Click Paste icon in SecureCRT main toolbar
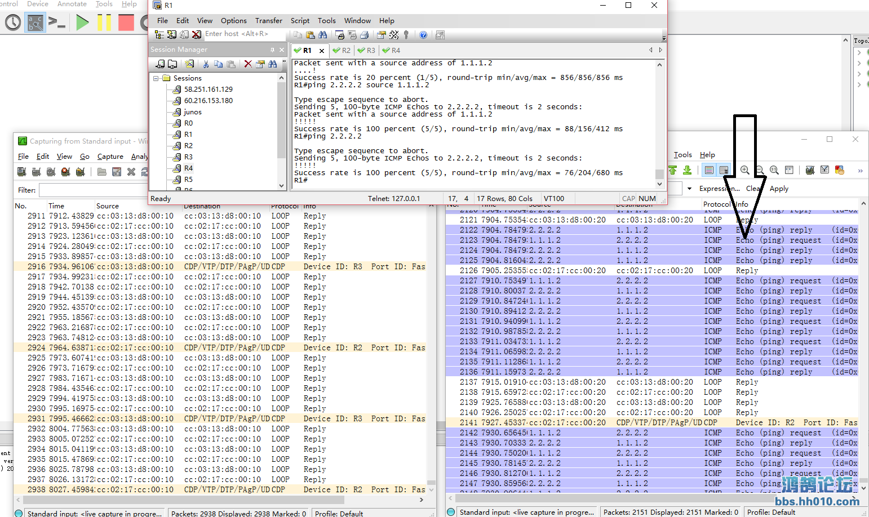 311,35
